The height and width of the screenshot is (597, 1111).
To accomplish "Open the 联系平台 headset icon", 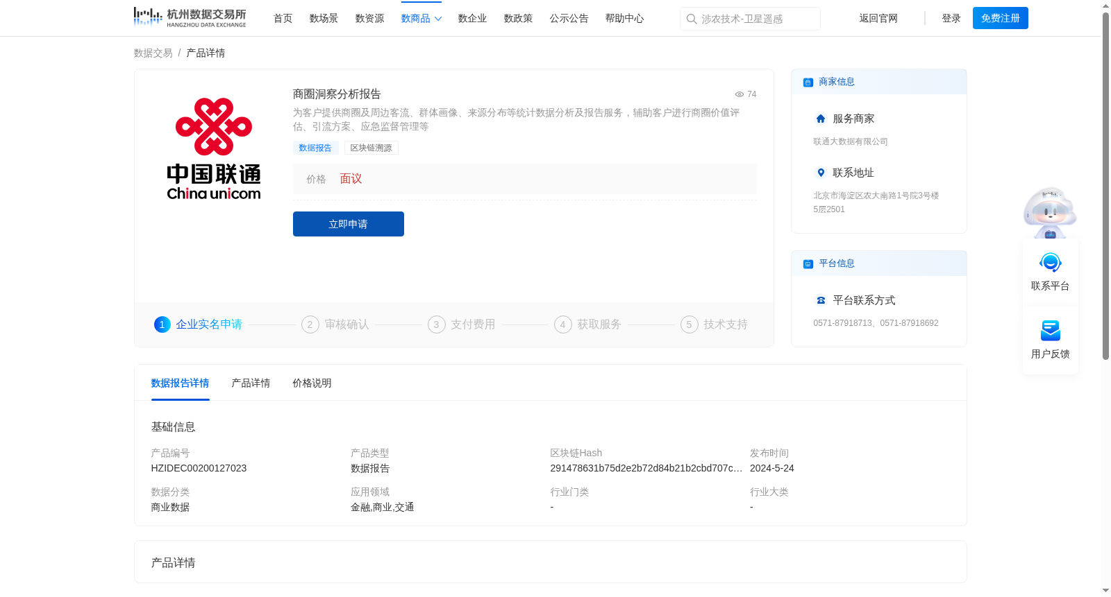I will (1050, 263).
